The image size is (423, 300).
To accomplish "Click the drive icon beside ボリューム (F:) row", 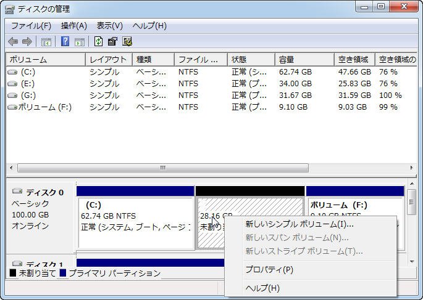I will 12,107.
